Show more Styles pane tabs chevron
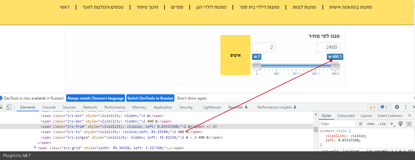 tap(409, 115)
